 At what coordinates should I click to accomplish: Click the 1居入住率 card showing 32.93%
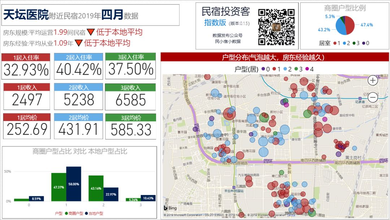coord(26,66)
